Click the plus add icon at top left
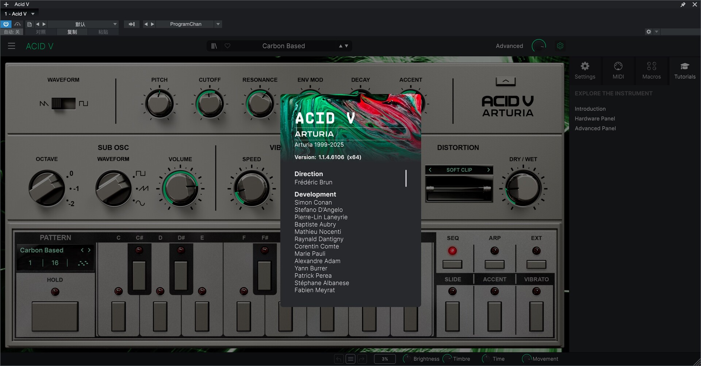701x366 pixels. [6, 4]
